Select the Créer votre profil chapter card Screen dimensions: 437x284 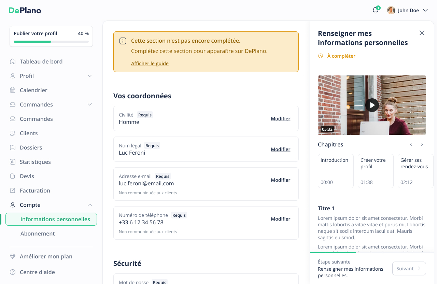(x=376, y=171)
